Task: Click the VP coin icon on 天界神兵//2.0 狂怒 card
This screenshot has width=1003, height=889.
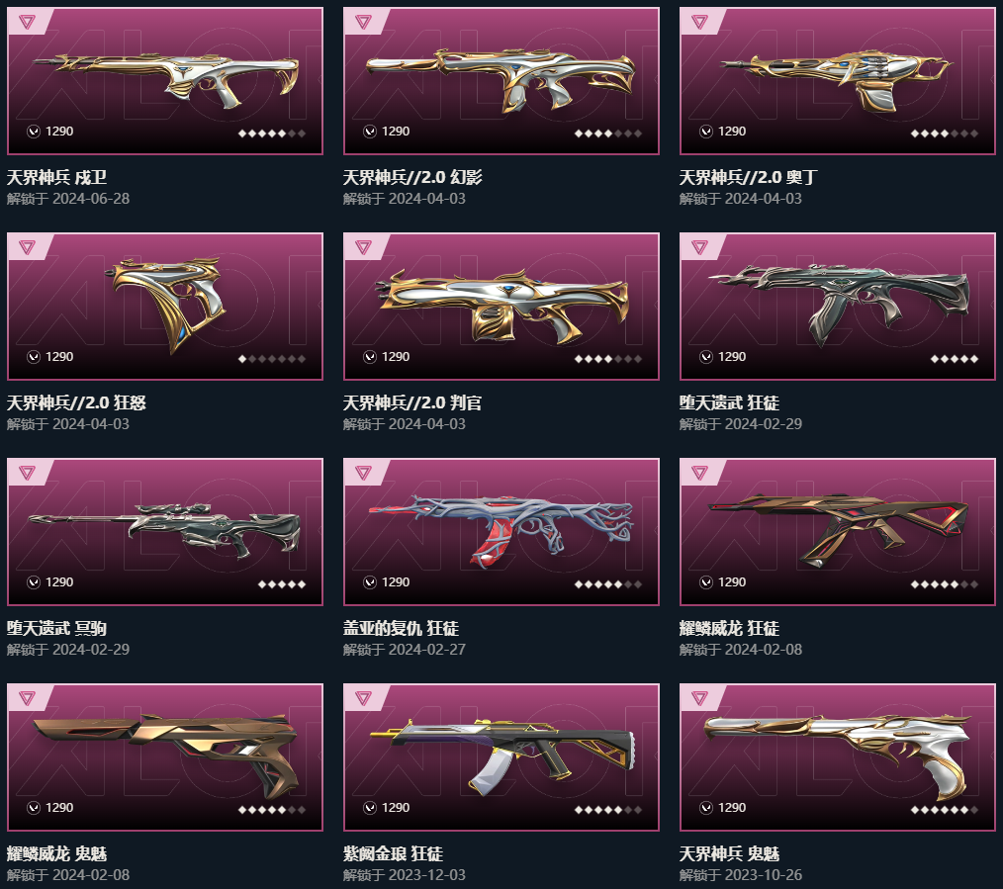Action: coord(34,357)
